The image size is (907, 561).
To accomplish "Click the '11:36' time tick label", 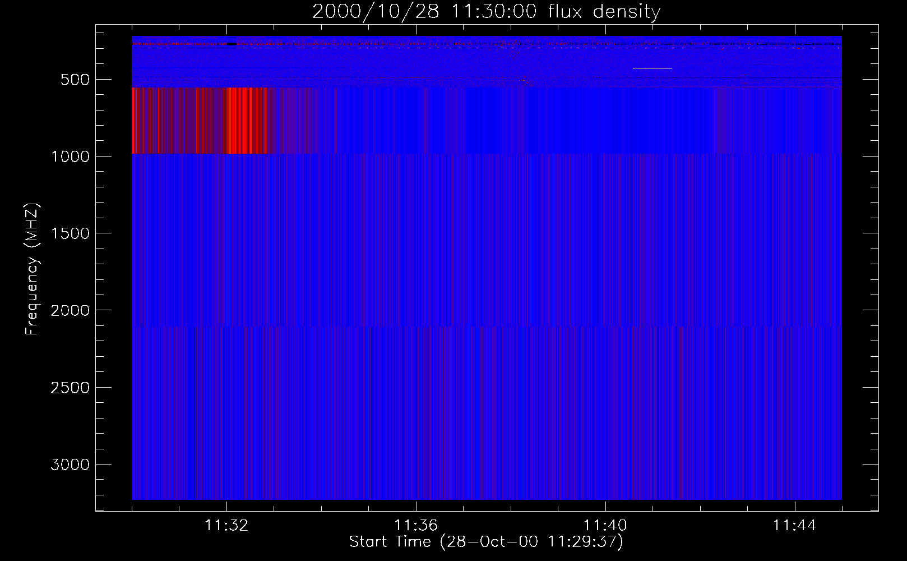I will [416, 525].
